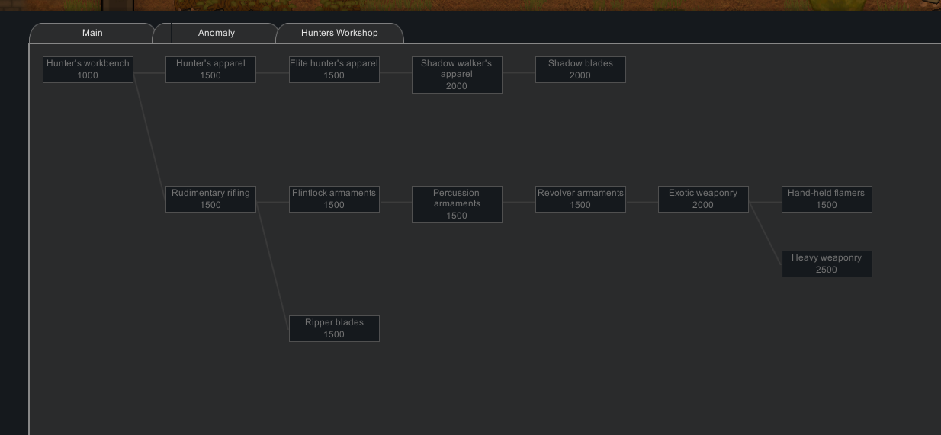Screen dimensions: 941x435
Task: Select Shadow walker's apparel project
Action: (x=457, y=75)
